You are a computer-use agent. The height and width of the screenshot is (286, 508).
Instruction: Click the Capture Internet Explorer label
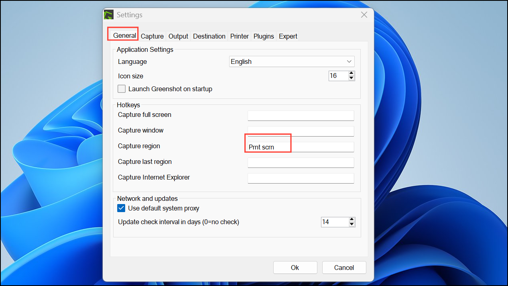pos(154,177)
